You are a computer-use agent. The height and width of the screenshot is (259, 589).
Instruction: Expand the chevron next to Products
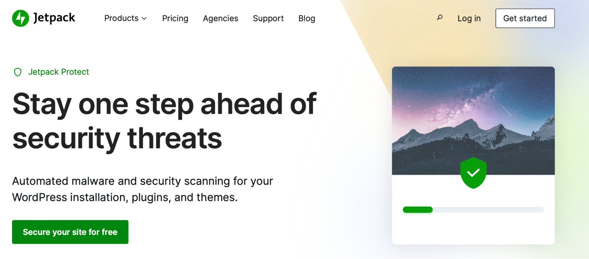point(144,19)
